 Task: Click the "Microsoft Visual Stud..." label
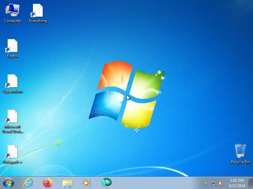pyautogui.click(x=12, y=129)
